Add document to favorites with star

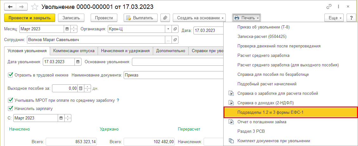35,7
